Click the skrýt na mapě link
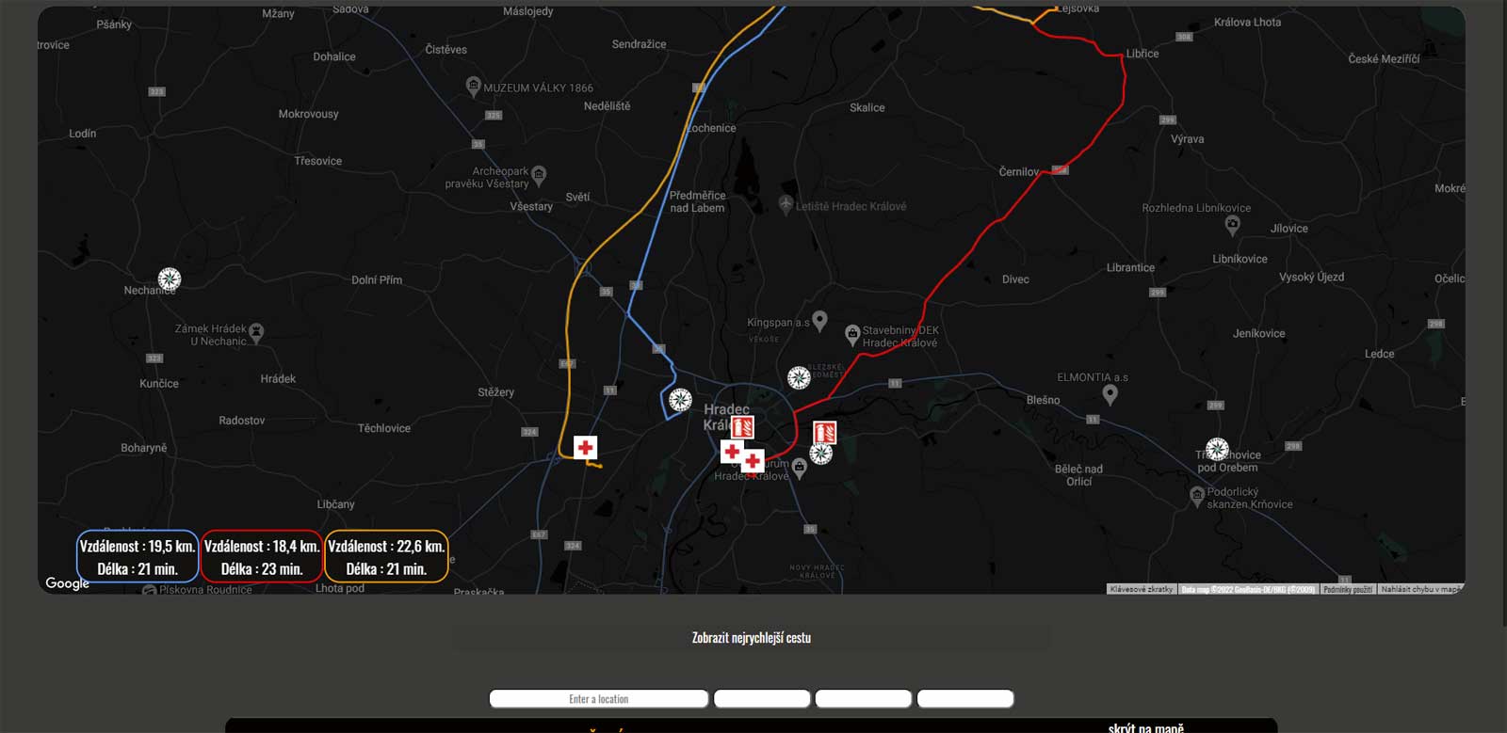1507x733 pixels. [1145, 727]
